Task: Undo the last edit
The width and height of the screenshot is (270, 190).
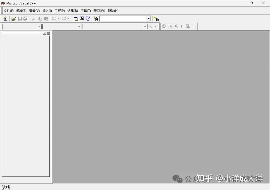Action: click(54, 18)
